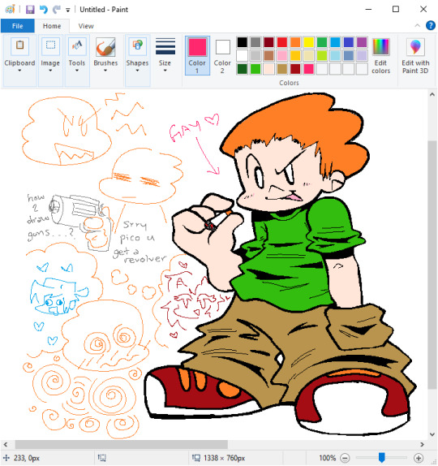The image size is (438, 466).
Task: Pick the gray color swatch
Action: click(x=255, y=42)
